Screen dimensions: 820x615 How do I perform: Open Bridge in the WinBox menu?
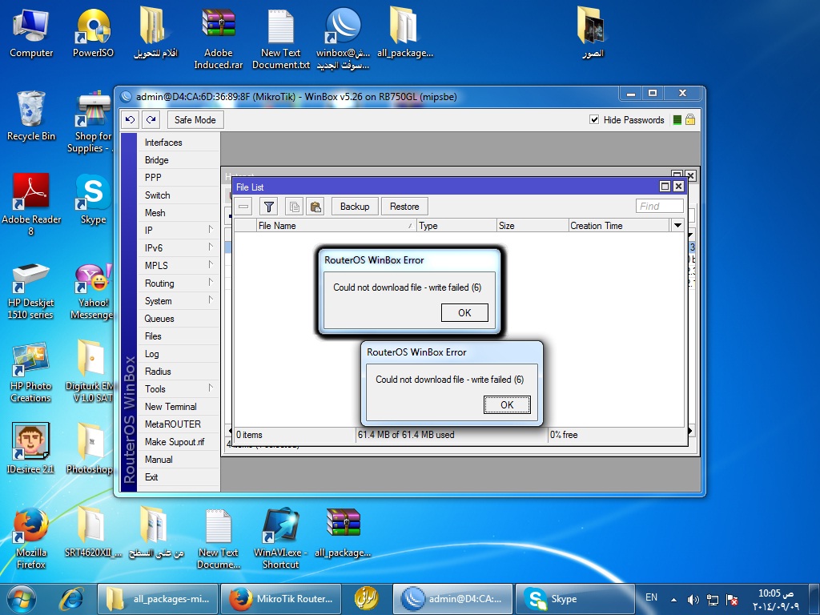click(179, 160)
